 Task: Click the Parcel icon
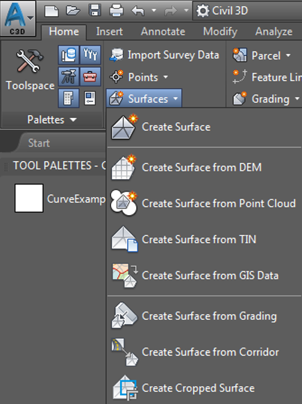coord(240,55)
